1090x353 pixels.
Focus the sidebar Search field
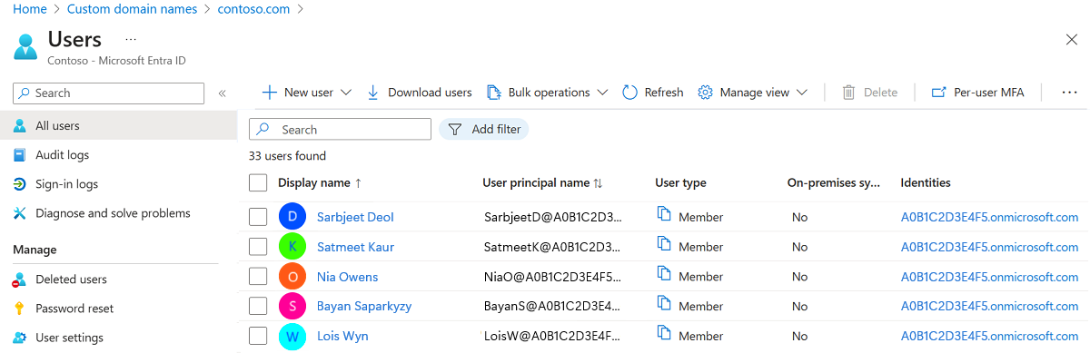pyautogui.click(x=109, y=93)
